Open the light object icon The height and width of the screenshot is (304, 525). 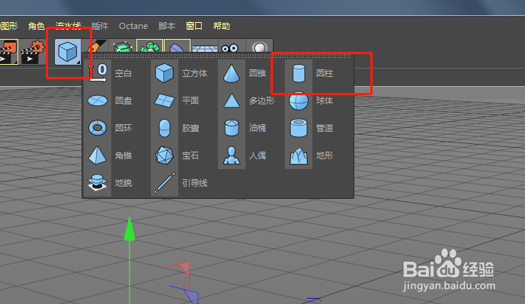tap(260, 46)
